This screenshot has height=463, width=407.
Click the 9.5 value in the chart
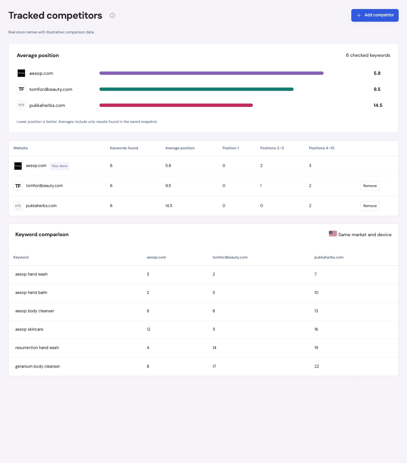tap(377, 89)
